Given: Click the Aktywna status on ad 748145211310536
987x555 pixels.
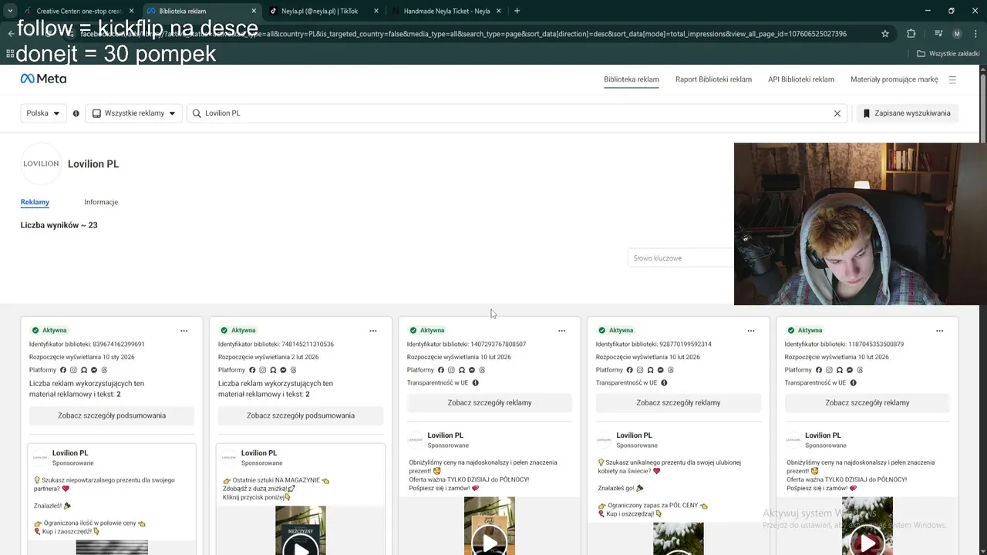Looking at the screenshot, I should [x=237, y=331].
